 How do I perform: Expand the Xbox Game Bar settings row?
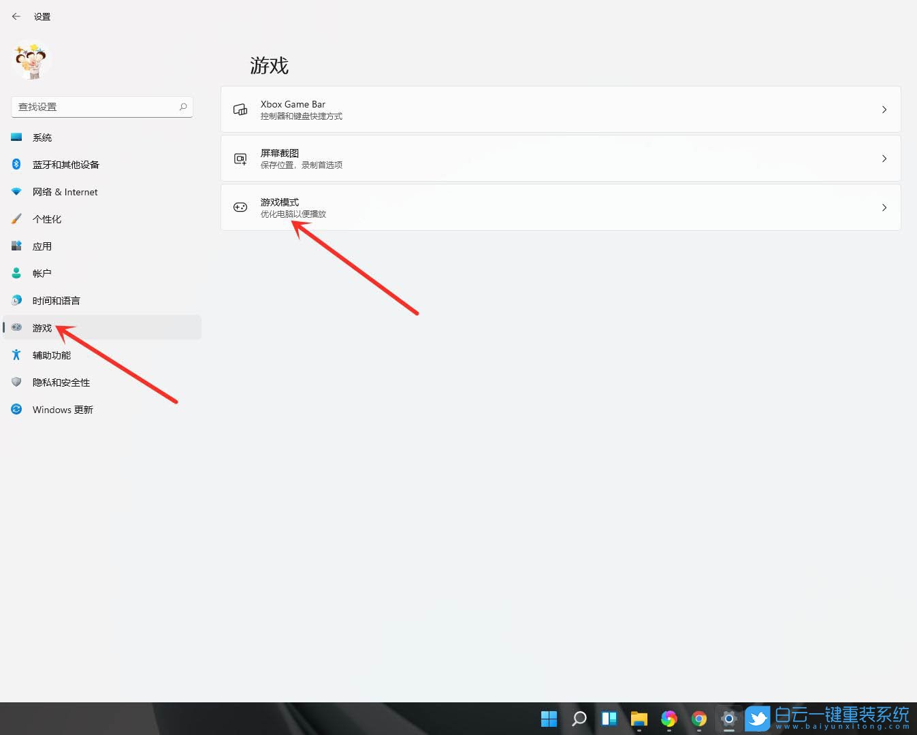(884, 109)
